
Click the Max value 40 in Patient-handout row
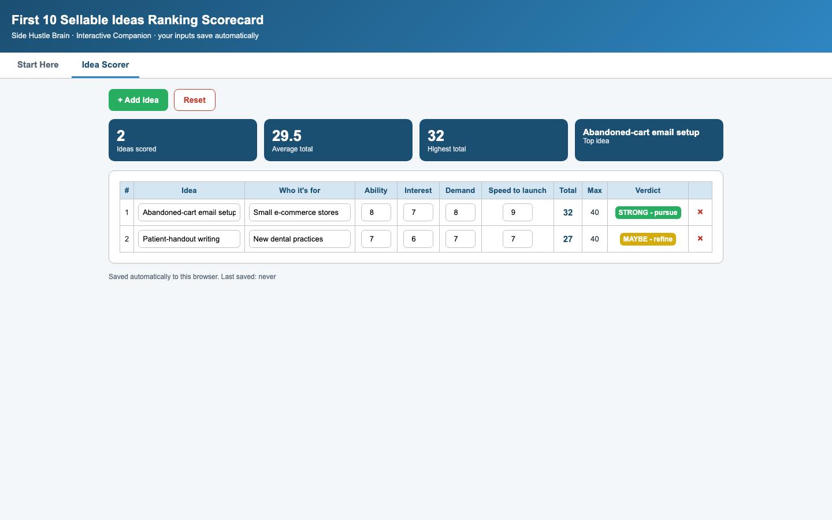pyautogui.click(x=595, y=239)
